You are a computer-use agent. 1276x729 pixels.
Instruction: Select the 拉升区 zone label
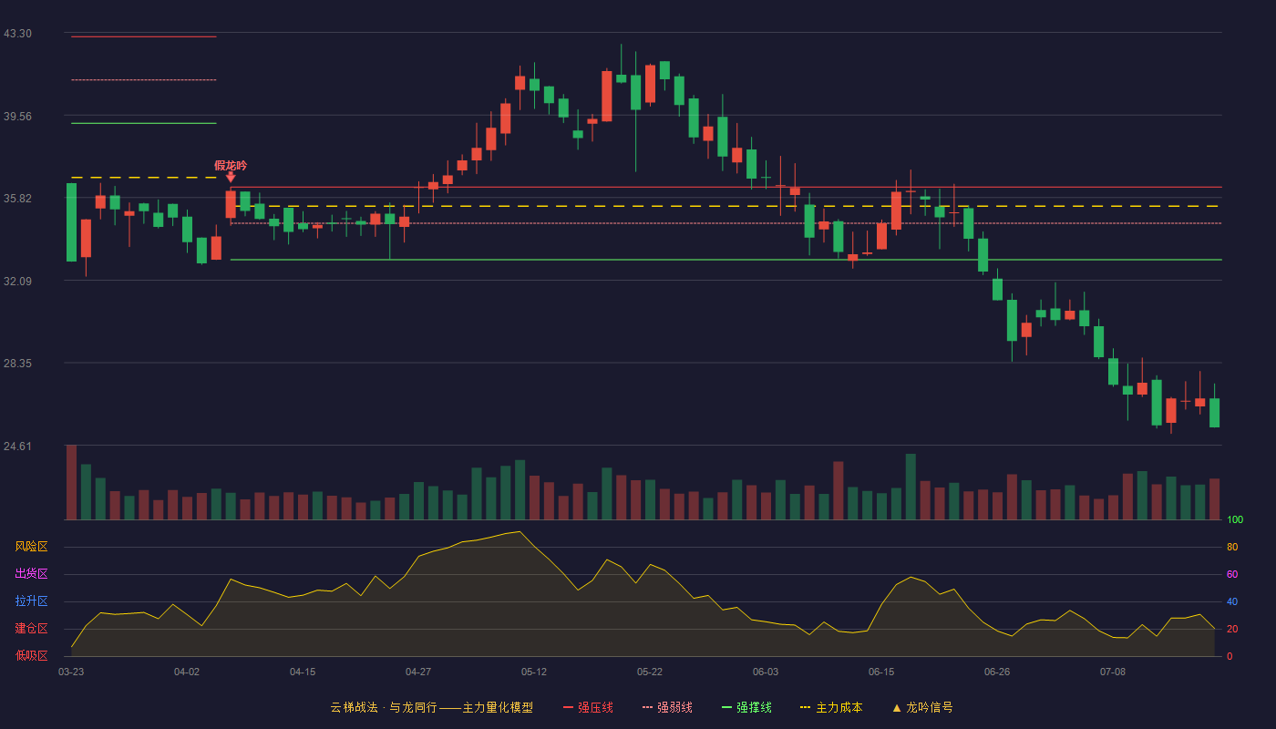(x=31, y=601)
